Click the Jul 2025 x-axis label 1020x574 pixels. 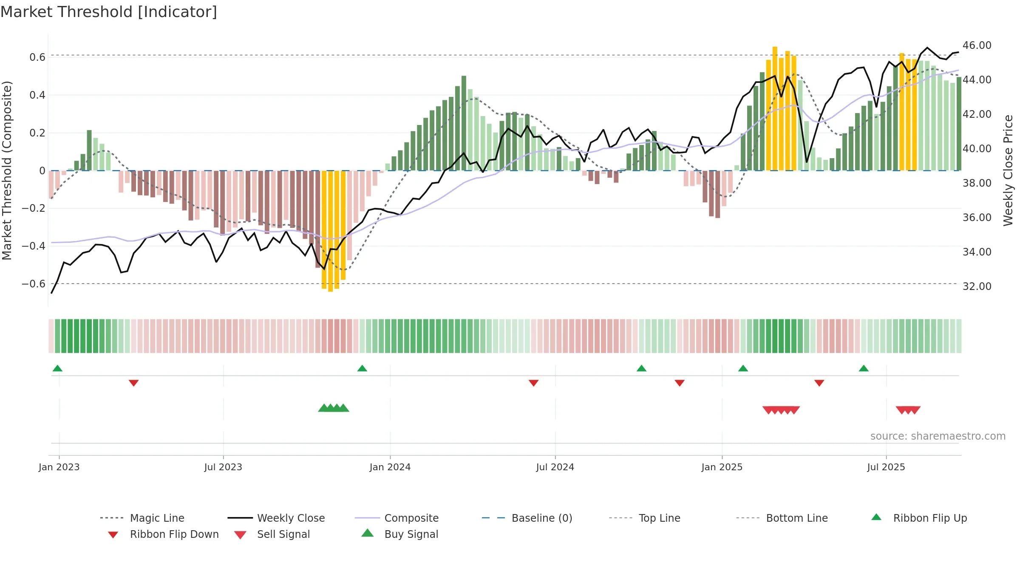886,467
